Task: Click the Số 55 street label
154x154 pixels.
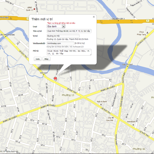Action: coord(4,106)
